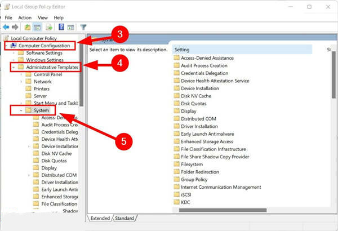Expand Distributed COM tree node chevron
338x231 pixels.
click(29, 175)
